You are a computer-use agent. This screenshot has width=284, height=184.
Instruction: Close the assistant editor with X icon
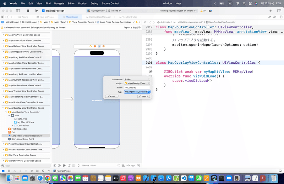tap(145, 22)
